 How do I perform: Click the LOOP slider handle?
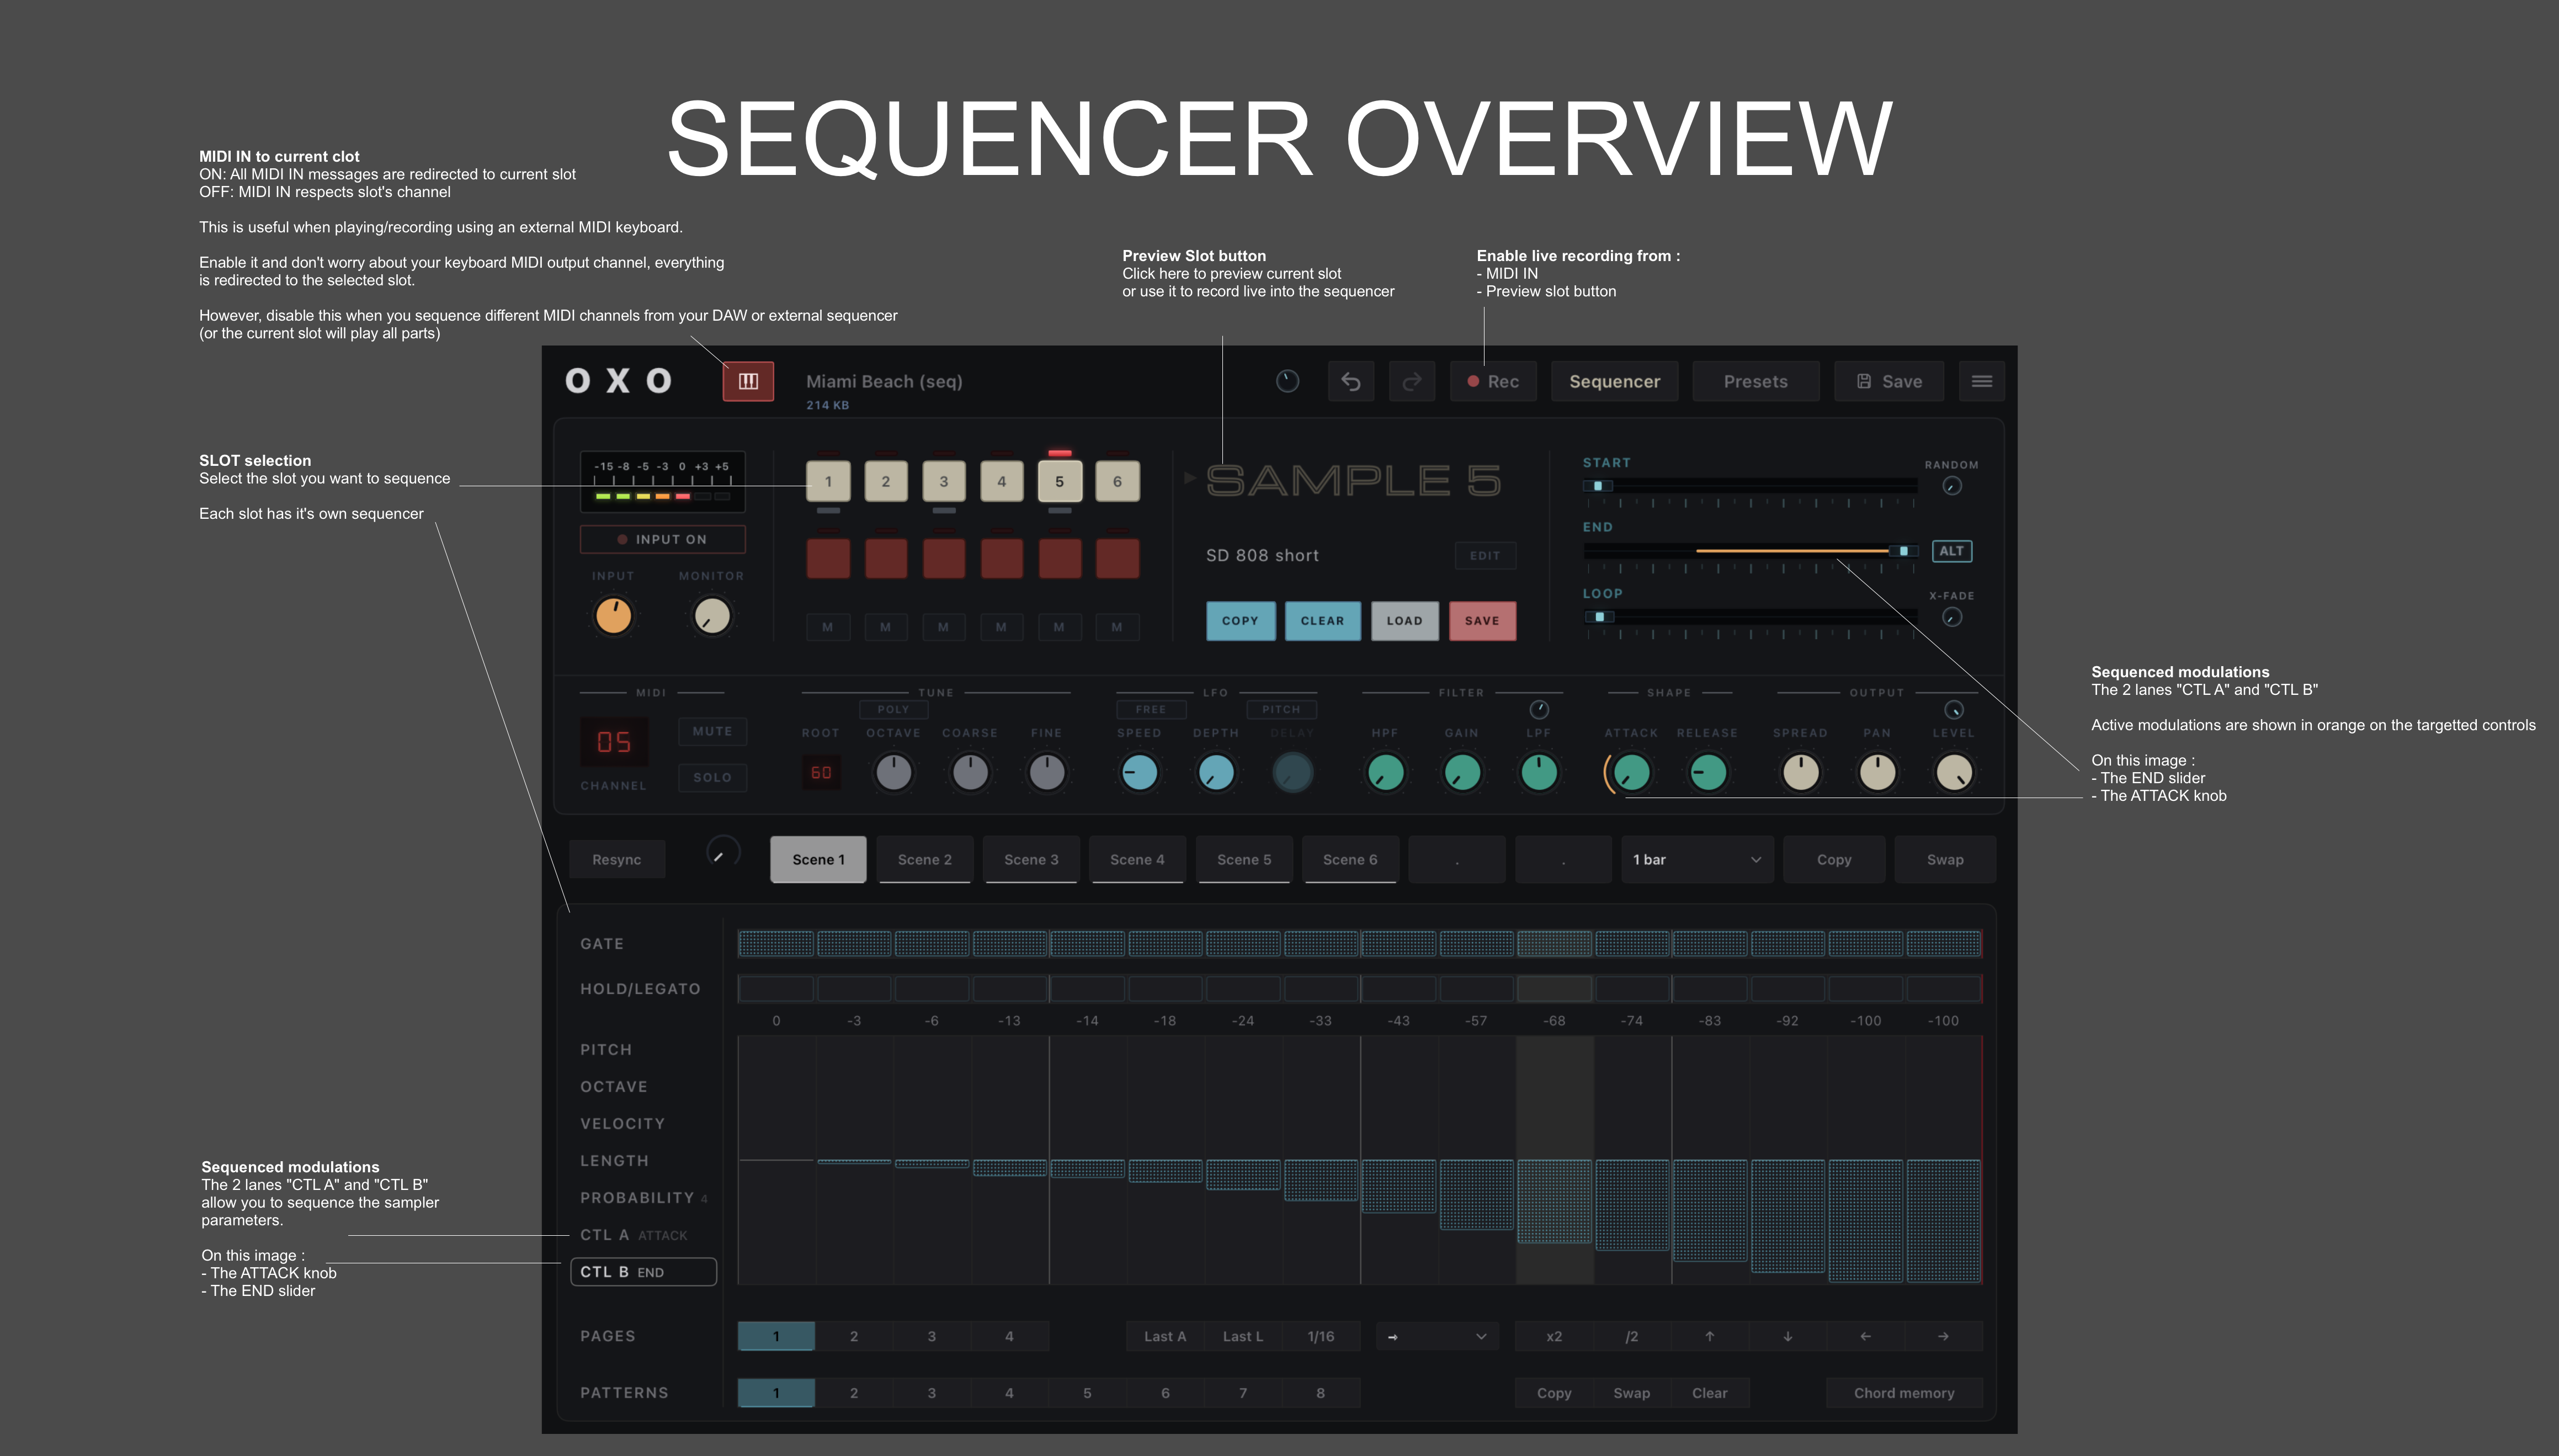pyautogui.click(x=1599, y=617)
